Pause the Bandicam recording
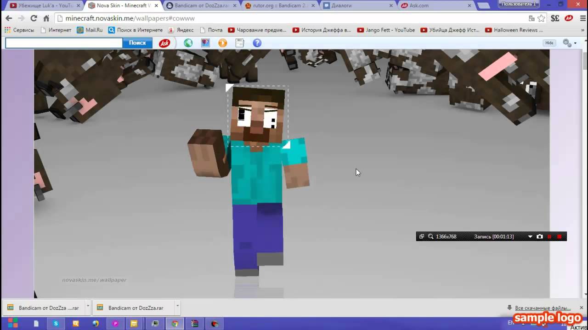The image size is (588, 330). [x=549, y=236]
